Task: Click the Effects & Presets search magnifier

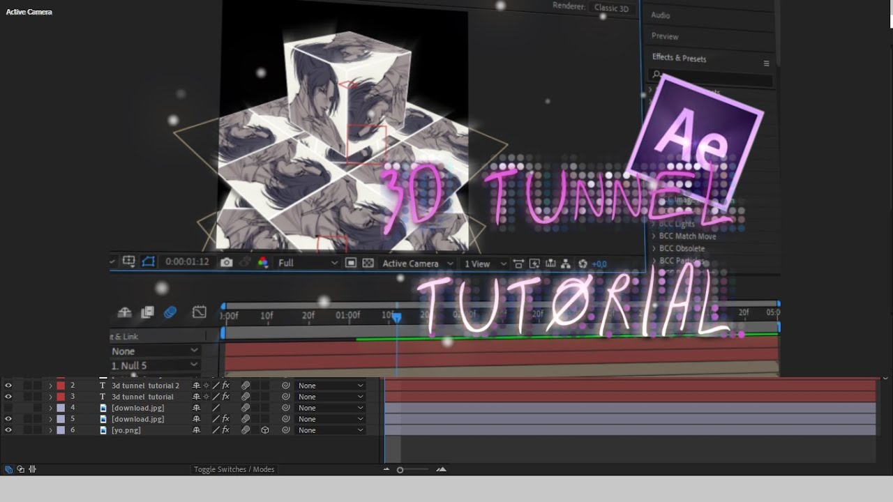Action: coord(656,74)
